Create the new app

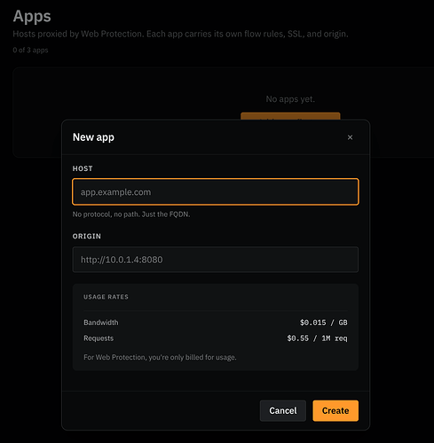pos(335,410)
